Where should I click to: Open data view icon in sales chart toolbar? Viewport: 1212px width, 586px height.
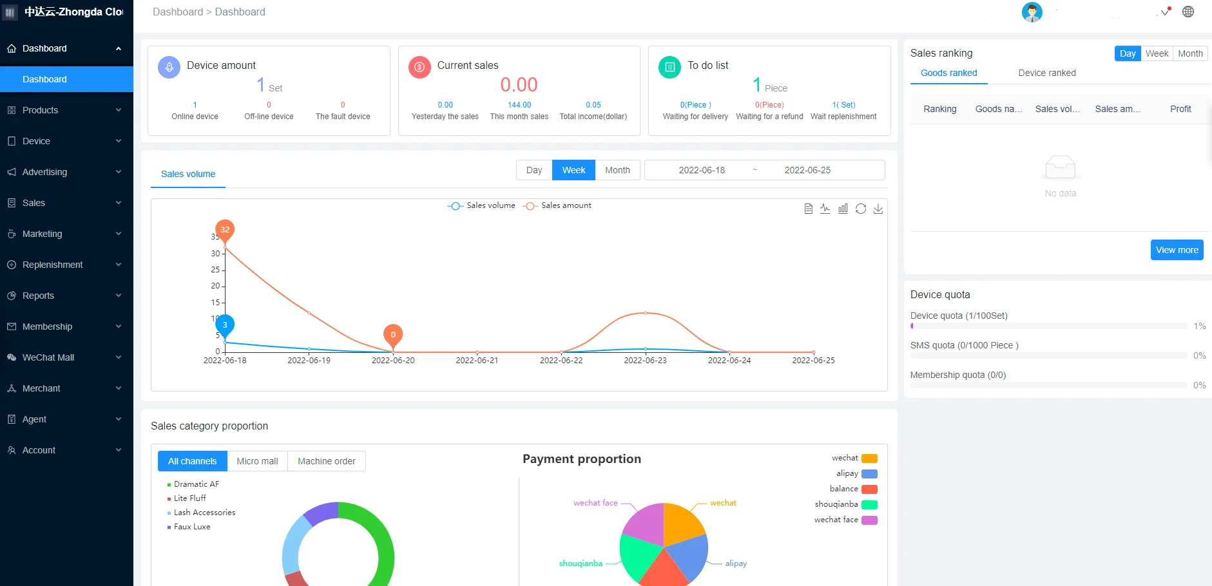pos(808,209)
